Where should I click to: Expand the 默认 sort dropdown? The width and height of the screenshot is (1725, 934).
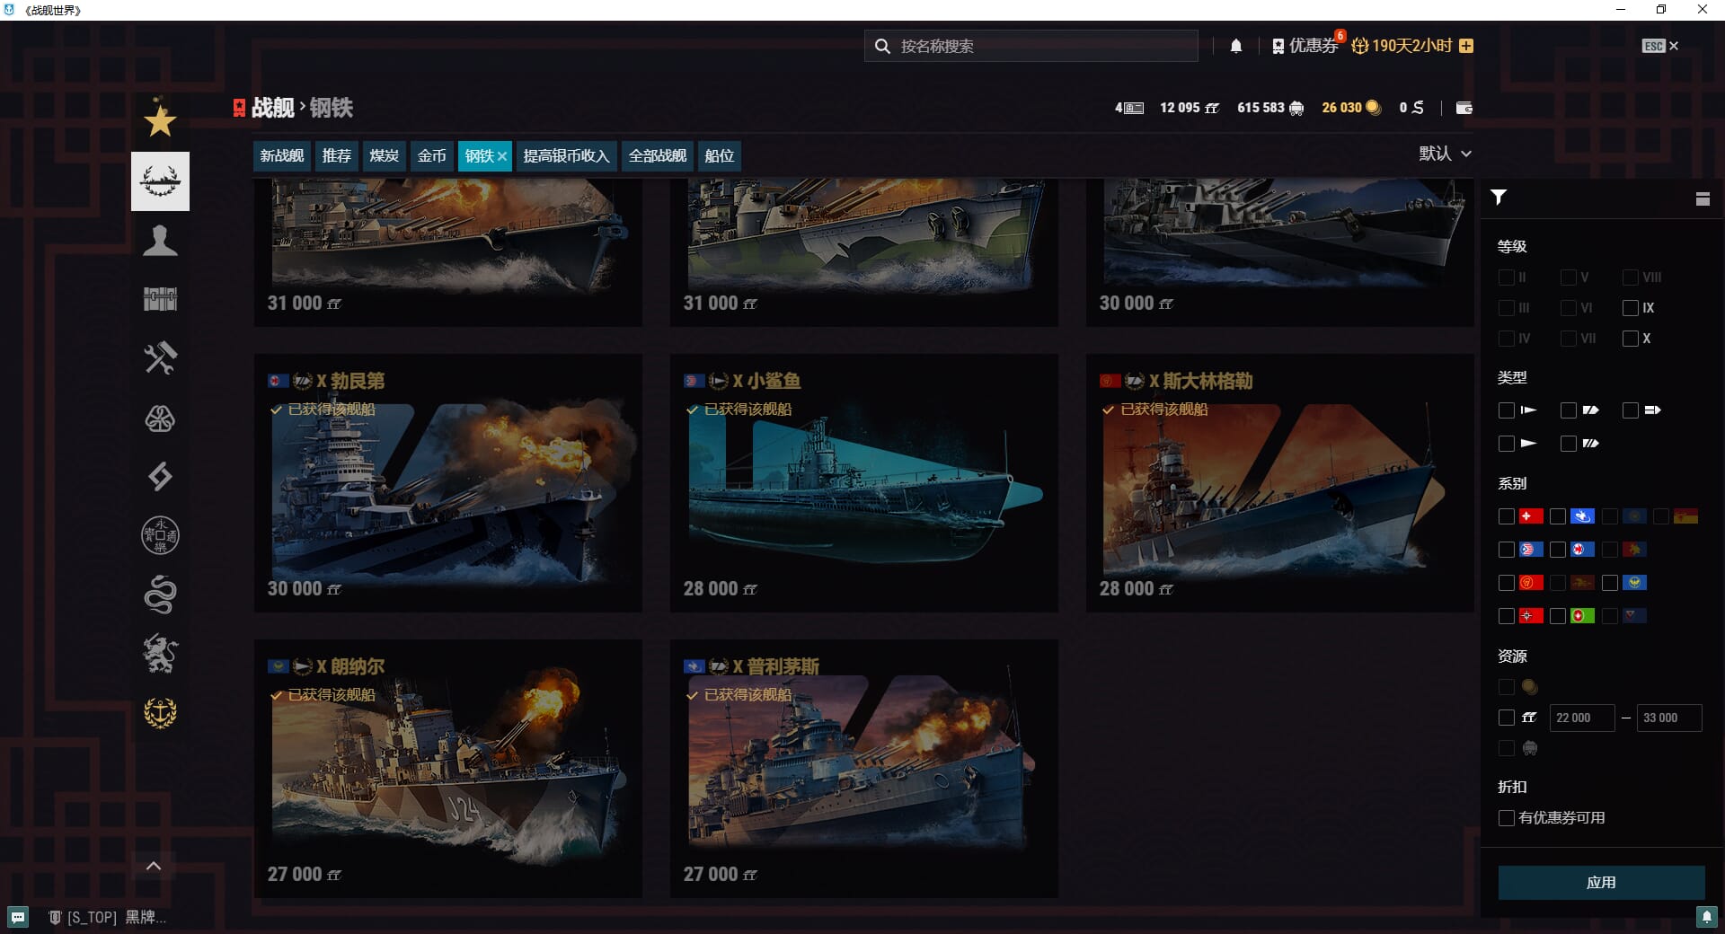[x=1445, y=154]
